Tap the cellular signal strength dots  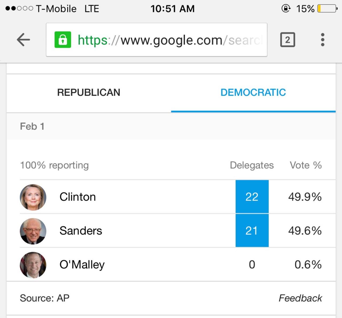(x=19, y=9)
